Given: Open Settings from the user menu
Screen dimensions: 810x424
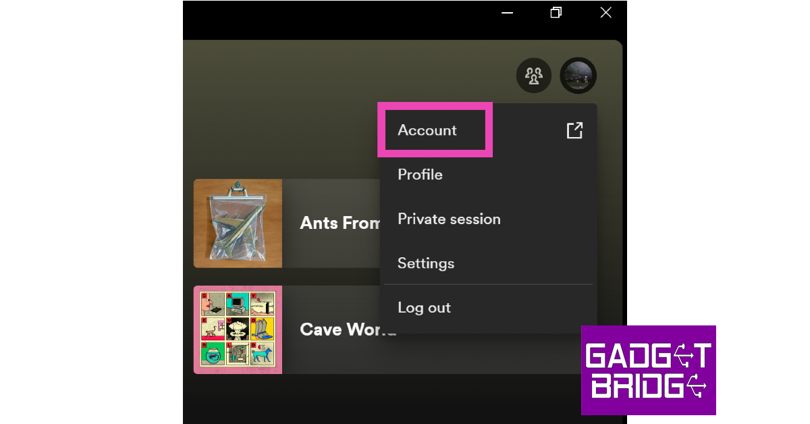Looking at the screenshot, I should tap(426, 263).
